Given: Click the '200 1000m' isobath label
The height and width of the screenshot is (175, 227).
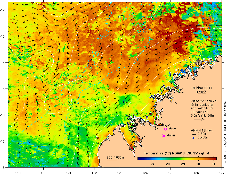Looking at the screenshot, I should point(115,157).
